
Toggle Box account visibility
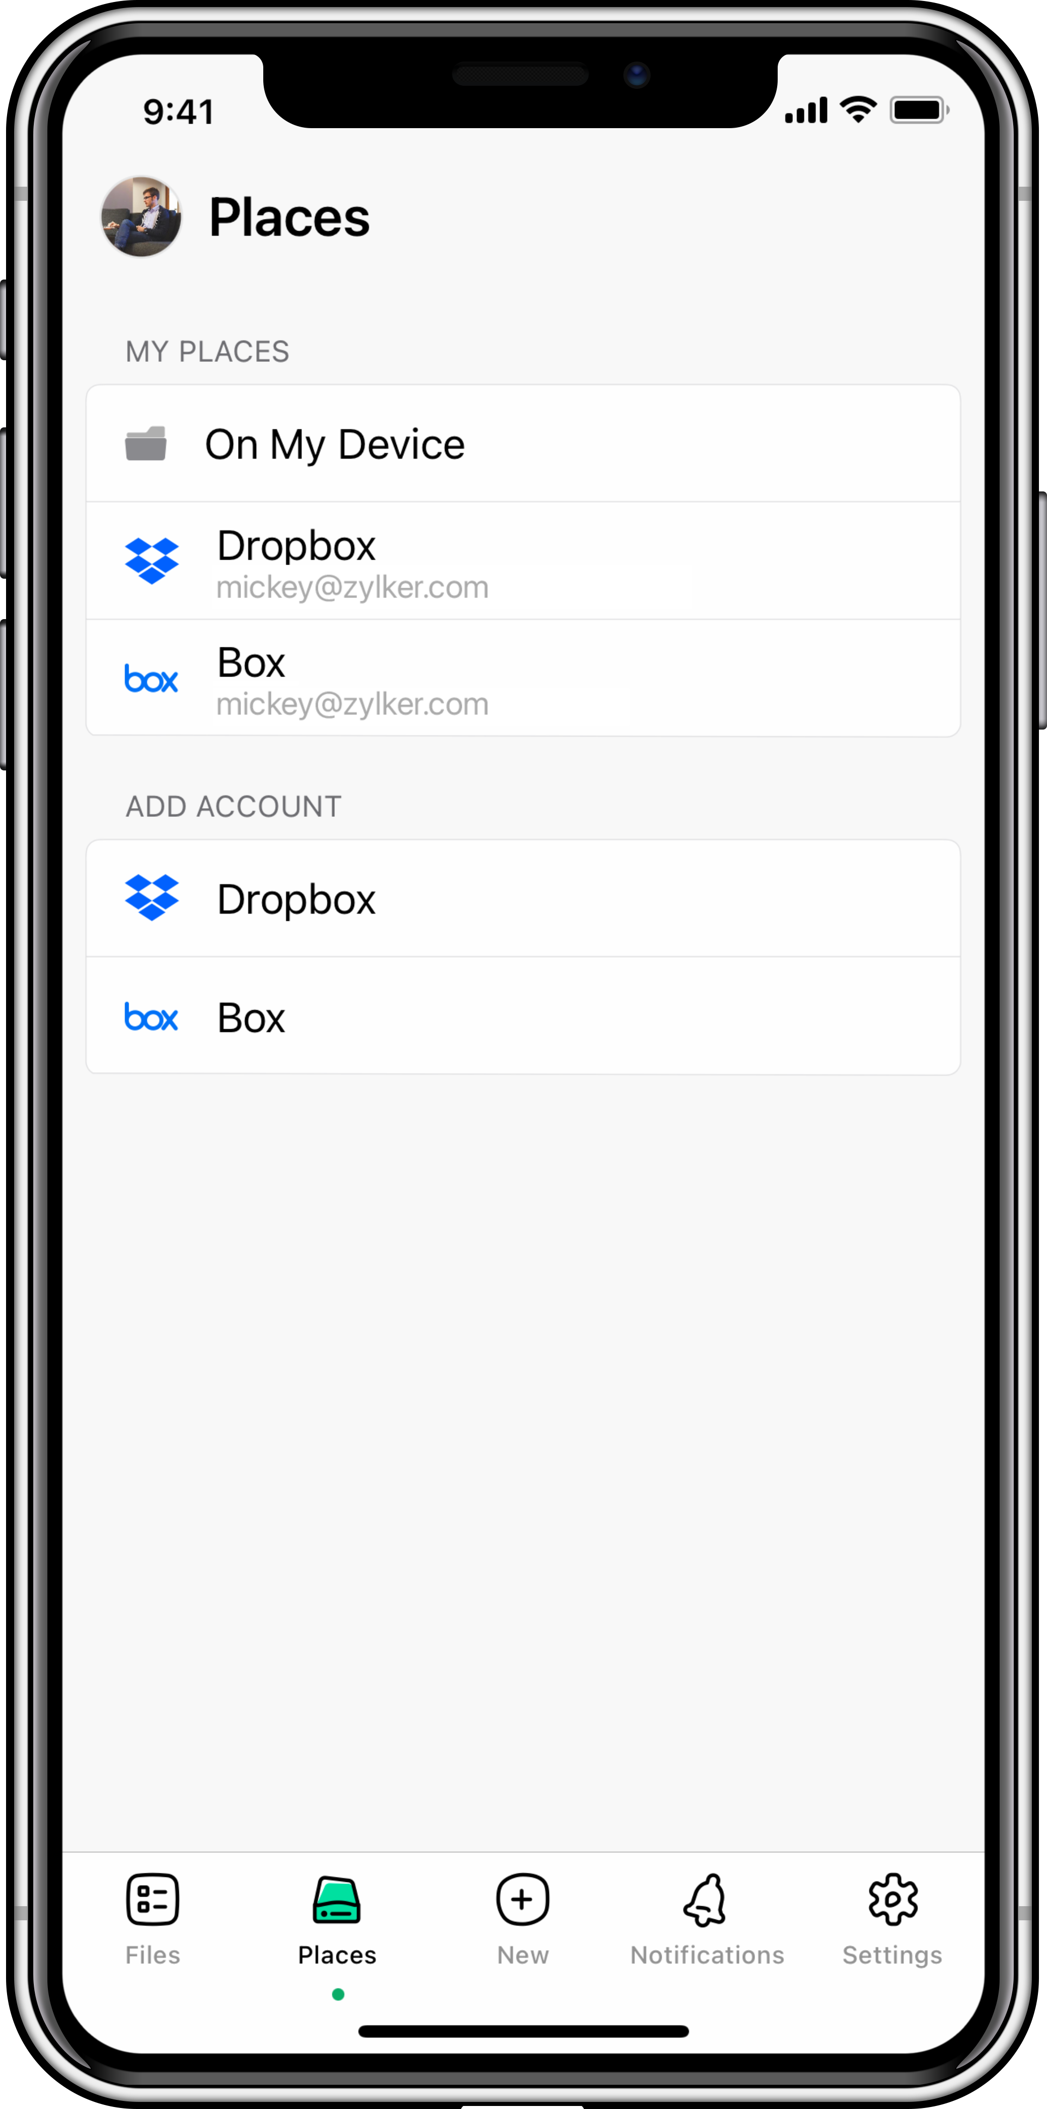tap(523, 679)
